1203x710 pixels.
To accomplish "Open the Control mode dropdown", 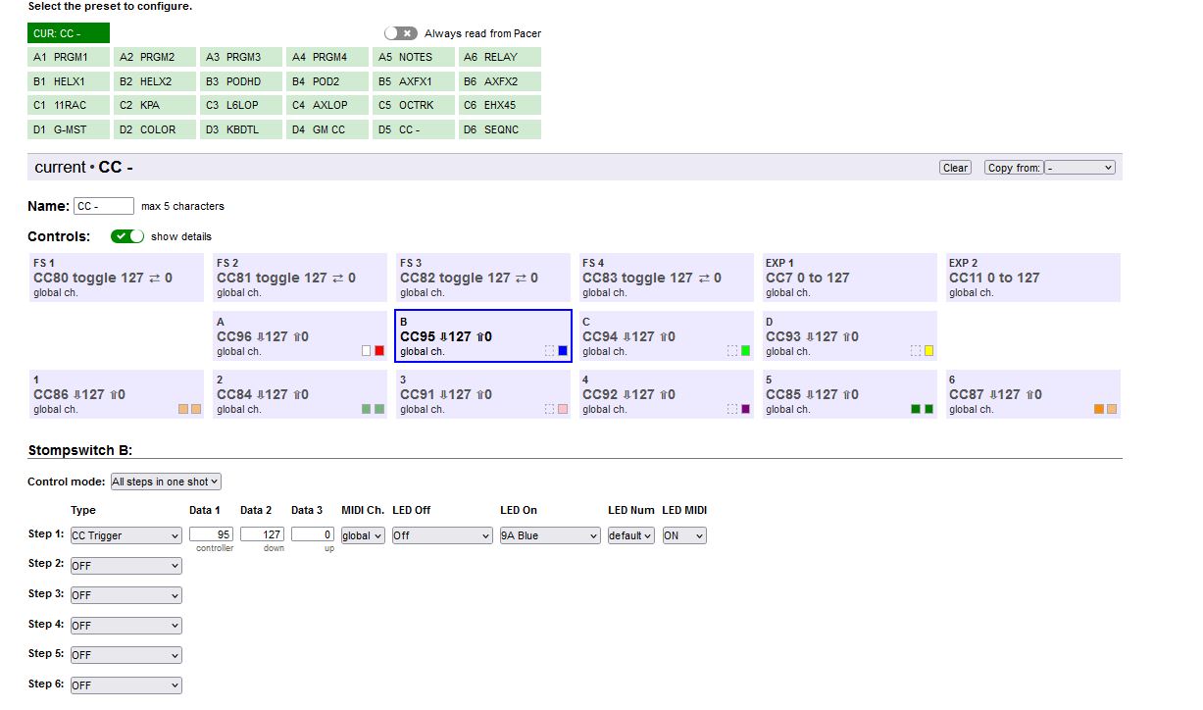I will pos(166,482).
